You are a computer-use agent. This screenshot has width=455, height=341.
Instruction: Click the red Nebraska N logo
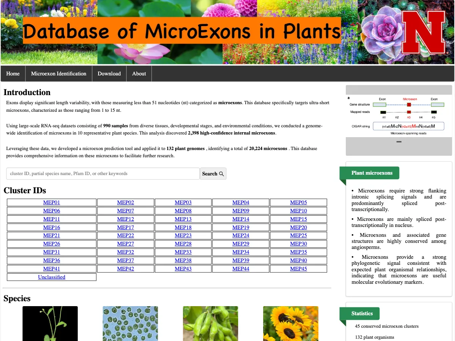coord(423,33)
